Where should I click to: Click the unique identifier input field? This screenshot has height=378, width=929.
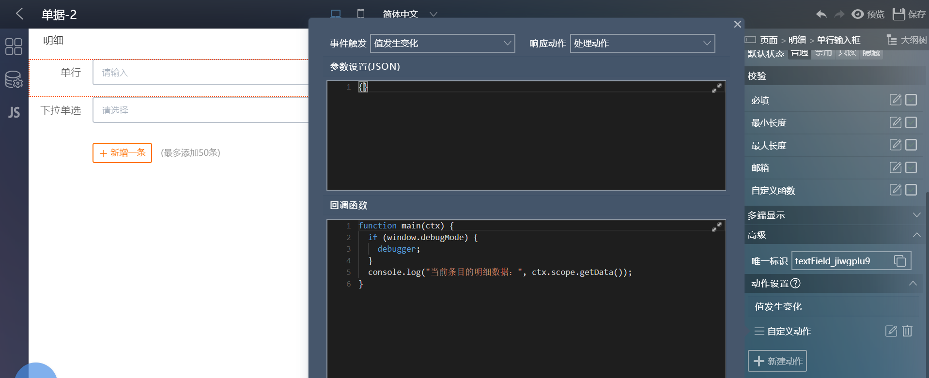point(851,261)
